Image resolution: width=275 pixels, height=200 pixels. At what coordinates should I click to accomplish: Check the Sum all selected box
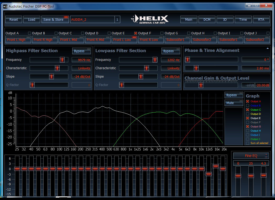pyautogui.click(x=247, y=143)
